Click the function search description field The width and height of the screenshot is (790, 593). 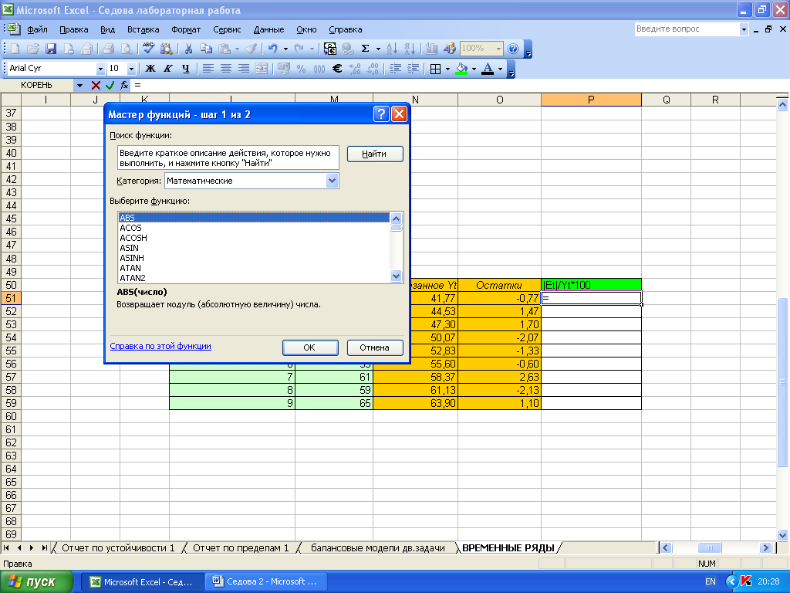228,158
